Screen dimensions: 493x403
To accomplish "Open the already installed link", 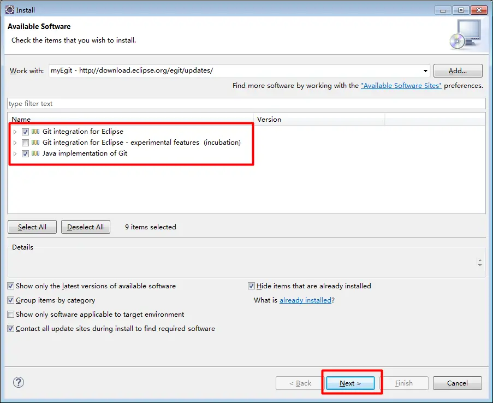I will (305, 300).
